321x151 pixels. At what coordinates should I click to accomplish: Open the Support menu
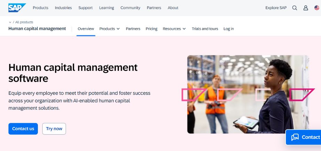pos(85,8)
